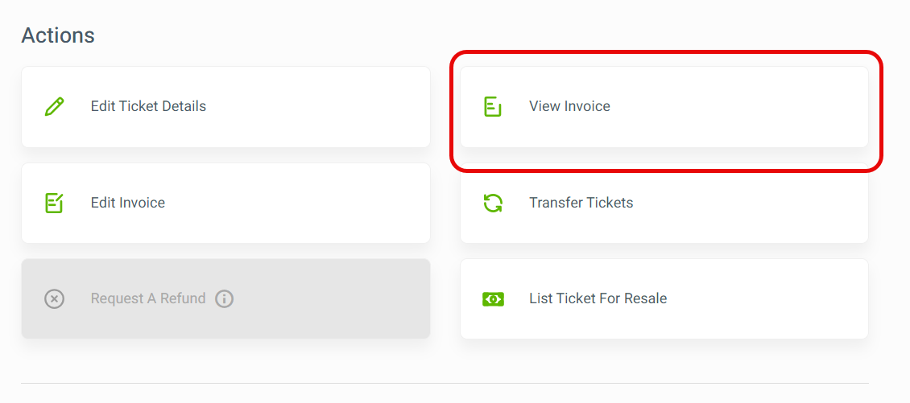
Task: Click empty area of List Ticket For Resale card
Action: coord(766,298)
